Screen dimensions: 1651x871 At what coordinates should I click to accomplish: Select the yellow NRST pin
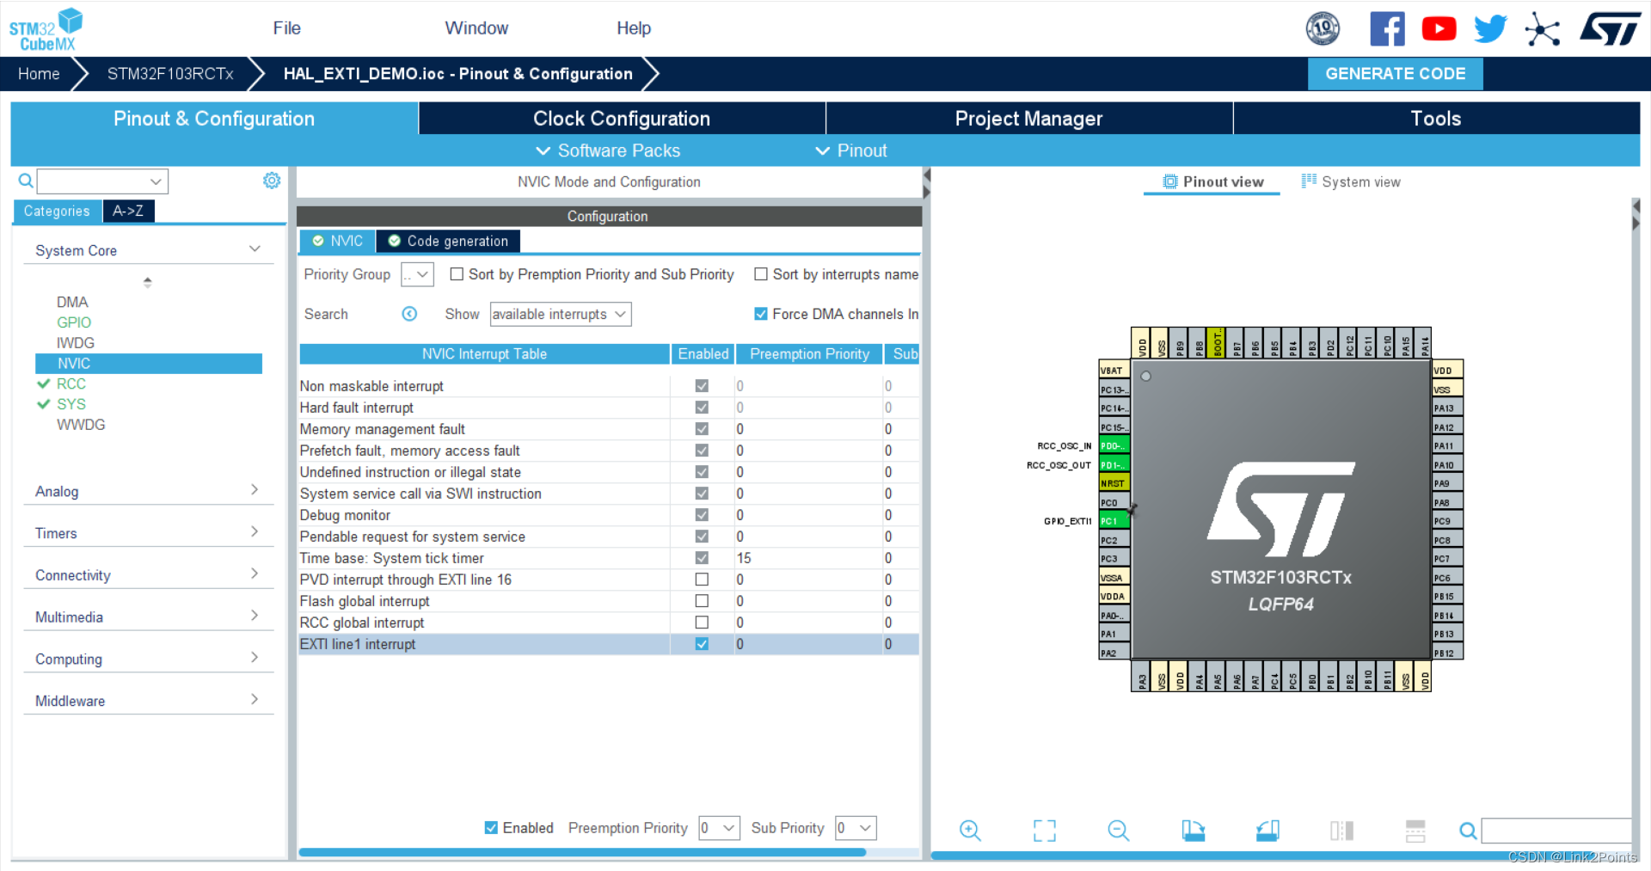tap(1114, 483)
